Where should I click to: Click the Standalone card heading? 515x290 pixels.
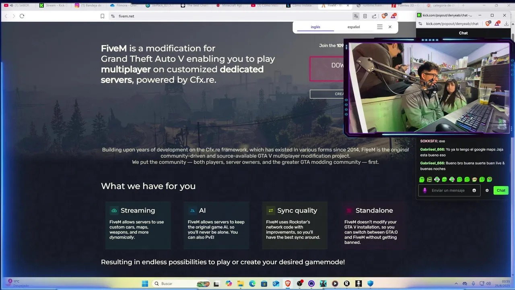(x=374, y=211)
